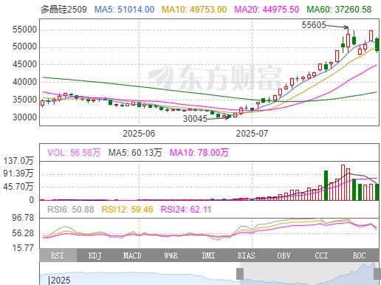
Task: Click the MA5: 51014.00 price legend
Action: click(x=125, y=10)
